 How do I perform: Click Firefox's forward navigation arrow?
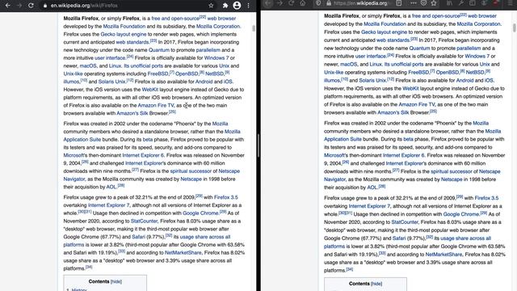280,3
